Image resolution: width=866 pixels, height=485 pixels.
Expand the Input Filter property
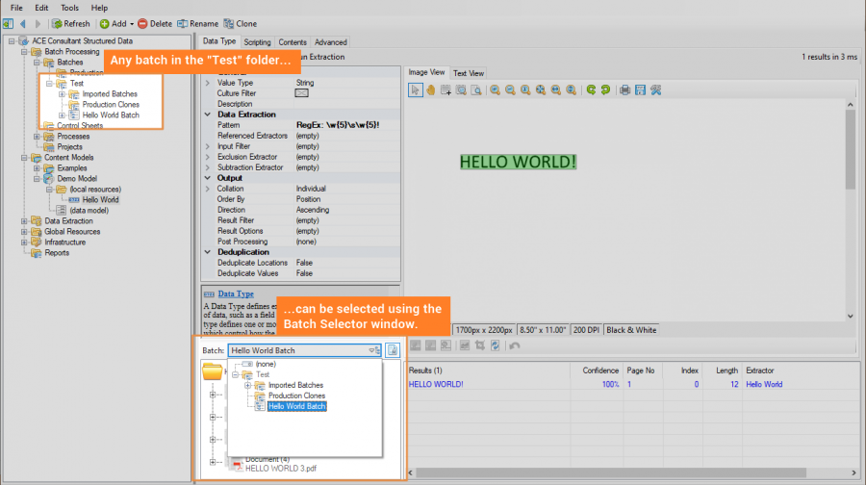pyautogui.click(x=208, y=146)
